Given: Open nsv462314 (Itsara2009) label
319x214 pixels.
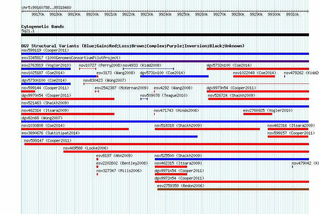Looking at the screenshot, I should tap(45, 110).
